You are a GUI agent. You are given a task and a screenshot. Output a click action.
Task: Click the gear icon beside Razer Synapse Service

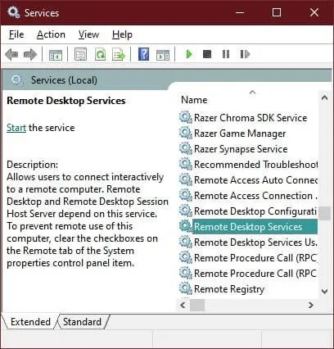coord(186,148)
